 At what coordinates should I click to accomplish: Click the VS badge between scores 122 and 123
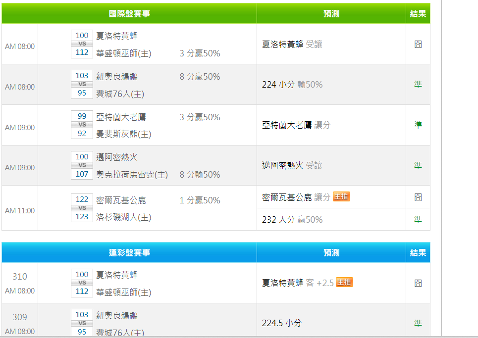[x=82, y=208]
